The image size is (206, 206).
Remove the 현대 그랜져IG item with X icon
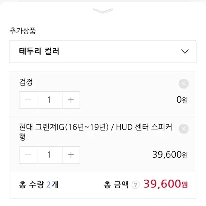[184, 129]
